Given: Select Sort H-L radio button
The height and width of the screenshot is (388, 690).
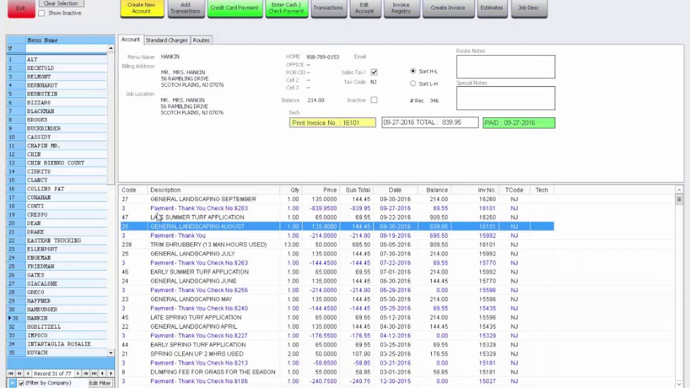Looking at the screenshot, I should pyautogui.click(x=413, y=71).
